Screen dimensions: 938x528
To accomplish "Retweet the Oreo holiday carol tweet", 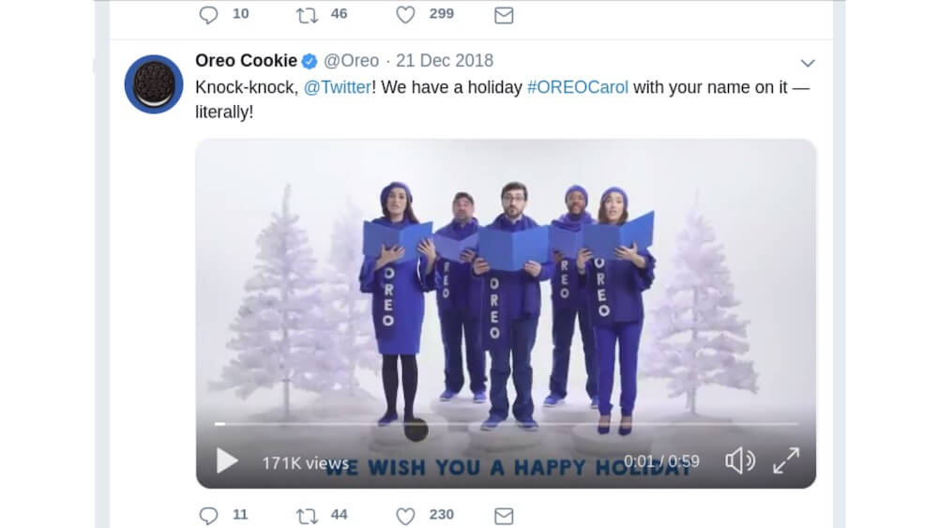I will [x=307, y=515].
